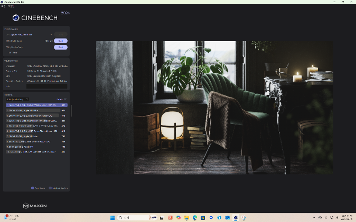Open the rightmost pinned taskbar app

click(x=236, y=217)
